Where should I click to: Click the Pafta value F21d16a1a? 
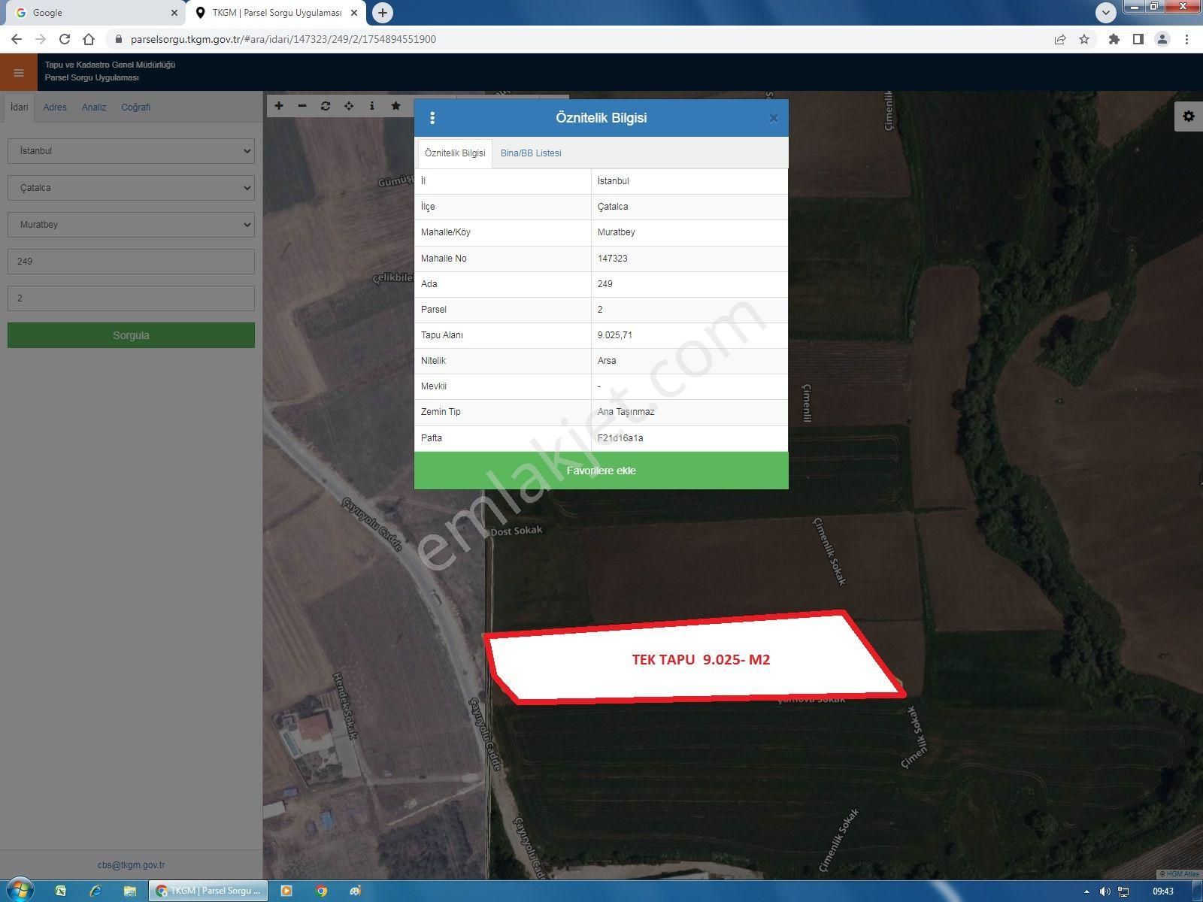[x=620, y=438]
